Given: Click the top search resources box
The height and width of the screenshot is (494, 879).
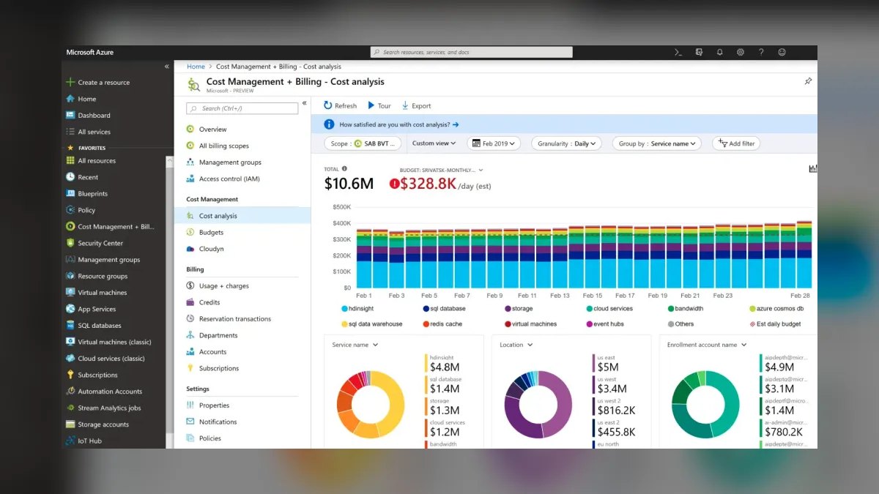Looking at the screenshot, I should point(471,53).
